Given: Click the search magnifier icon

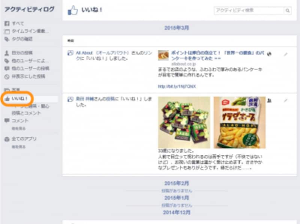Looking at the screenshot, I should (287, 10).
